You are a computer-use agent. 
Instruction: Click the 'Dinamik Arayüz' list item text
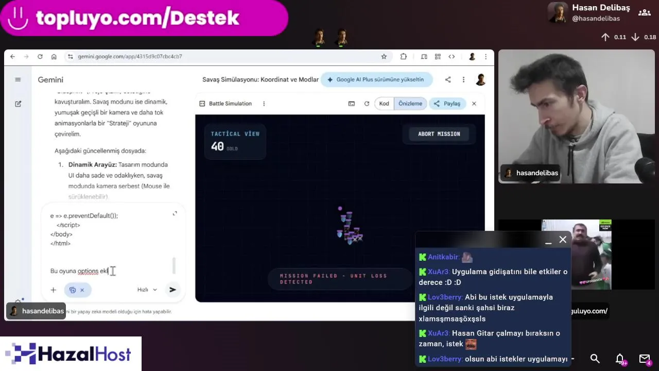click(x=119, y=181)
